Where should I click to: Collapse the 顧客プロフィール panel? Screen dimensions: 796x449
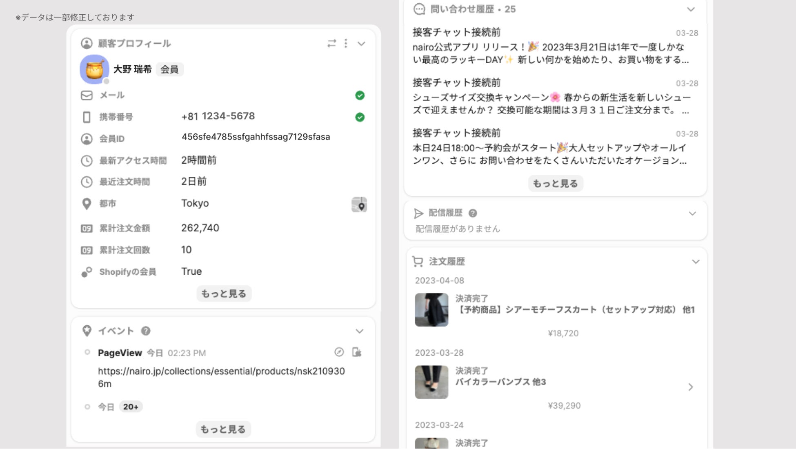click(x=361, y=44)
